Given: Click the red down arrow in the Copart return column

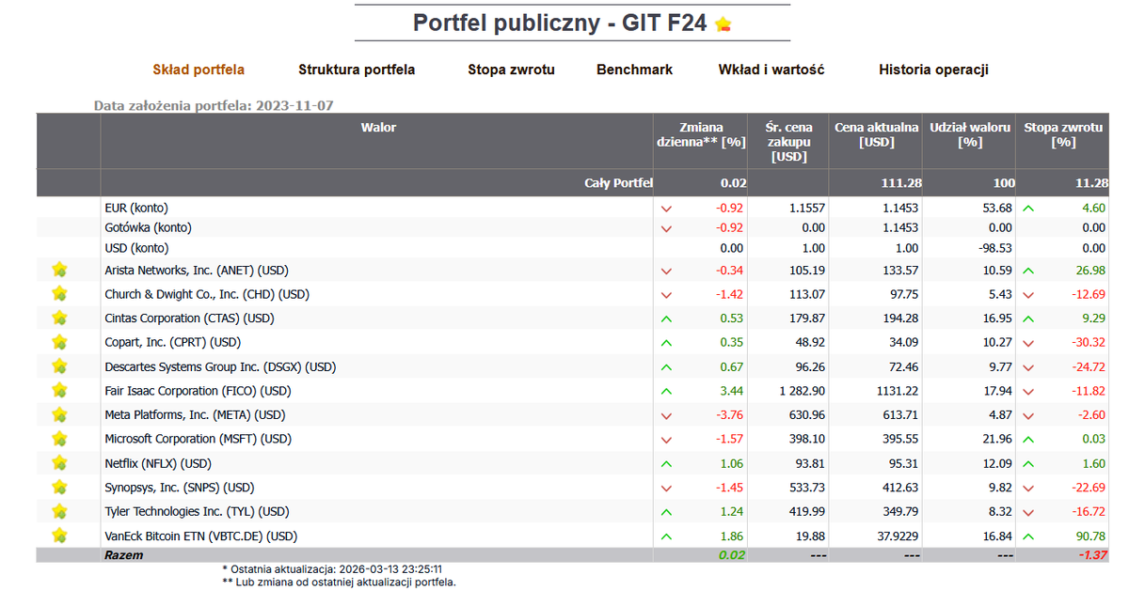Looking at the screenshot, I should [1028, 343].
